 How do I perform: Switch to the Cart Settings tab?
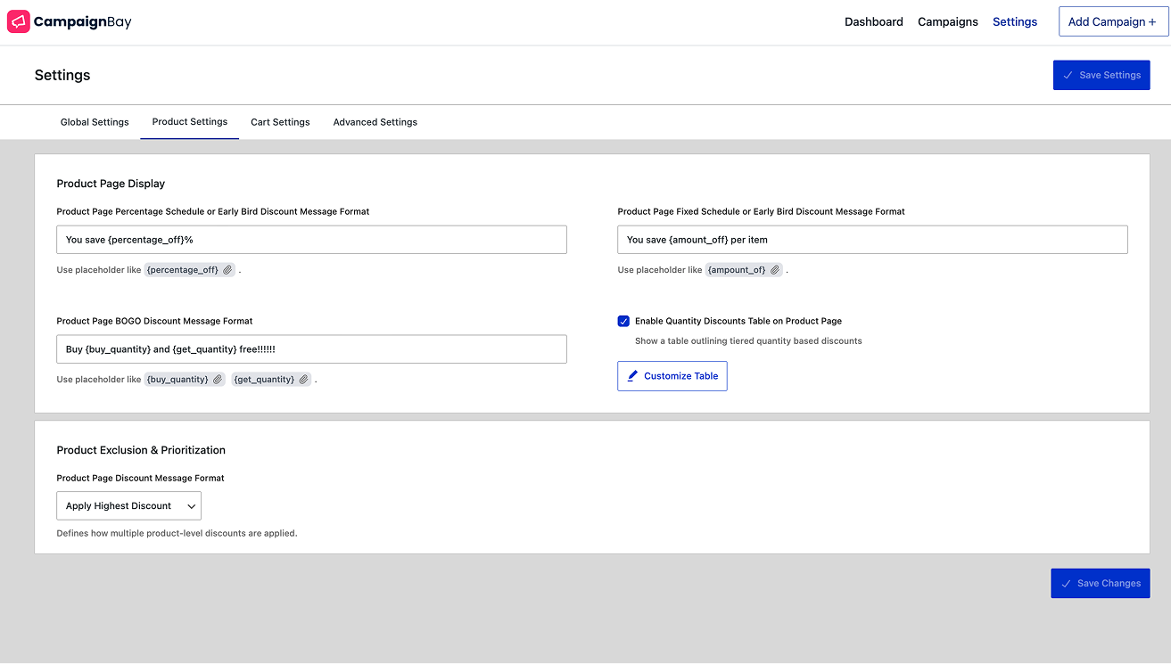(280, 122)
